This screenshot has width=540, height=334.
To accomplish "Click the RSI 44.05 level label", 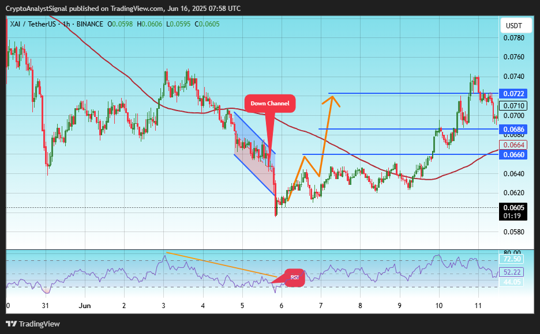I will (x=512, y=282).
